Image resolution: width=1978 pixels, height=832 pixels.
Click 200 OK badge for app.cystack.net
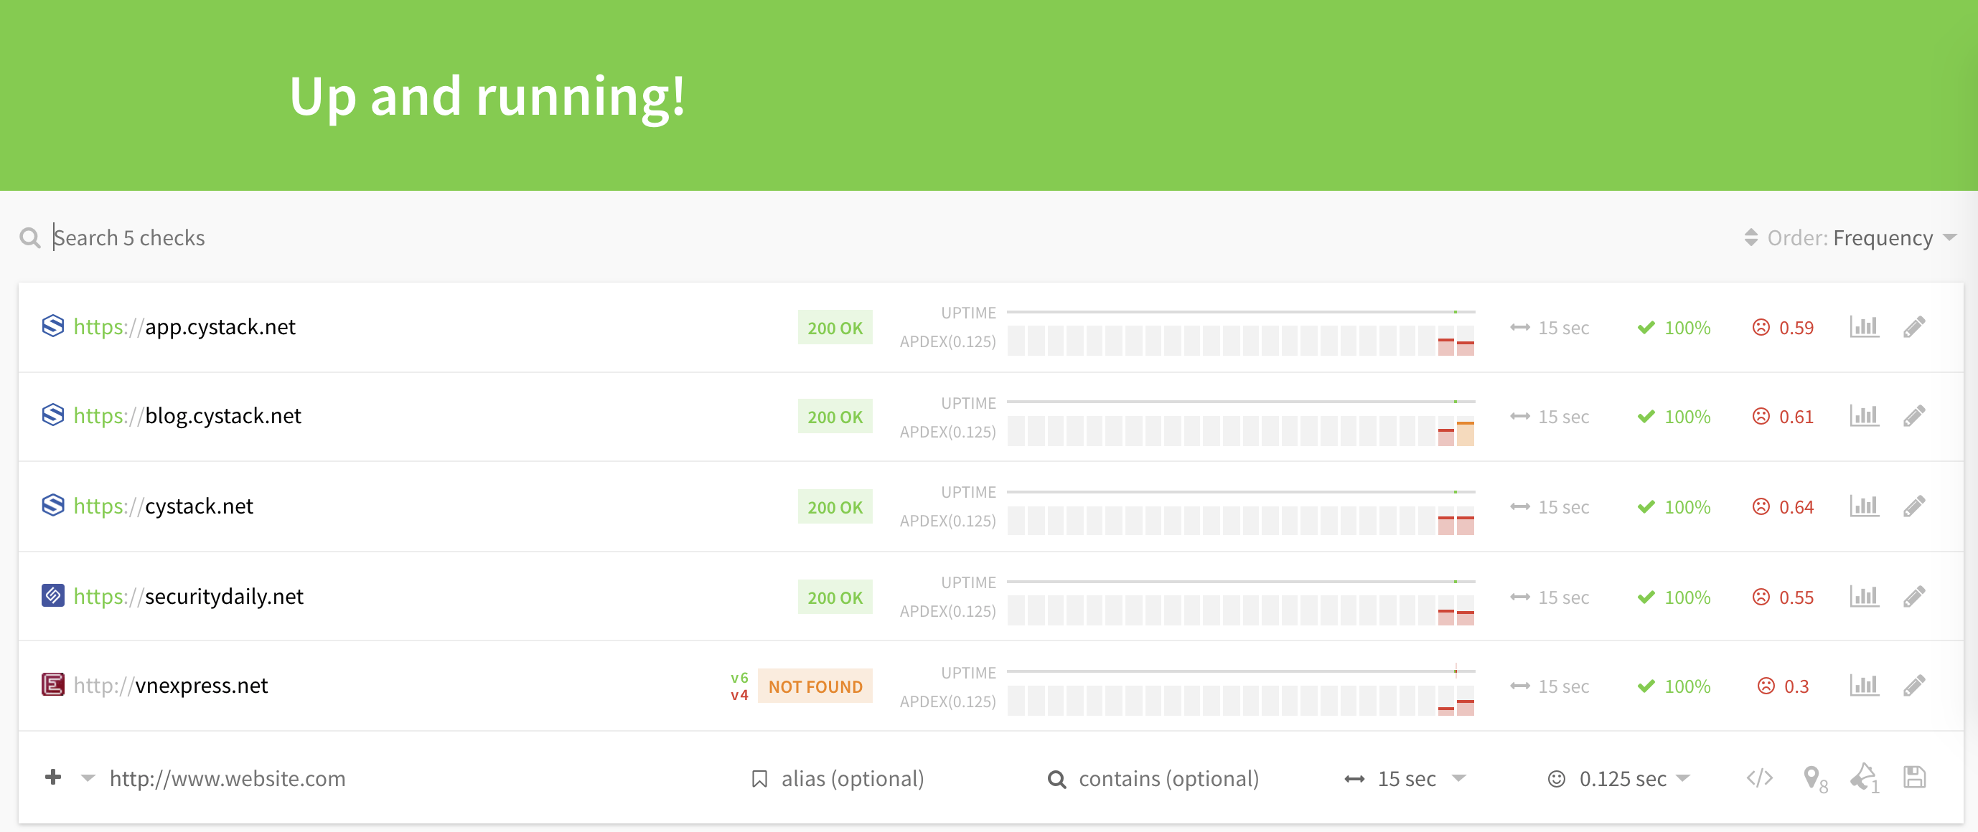coord(835,328)
